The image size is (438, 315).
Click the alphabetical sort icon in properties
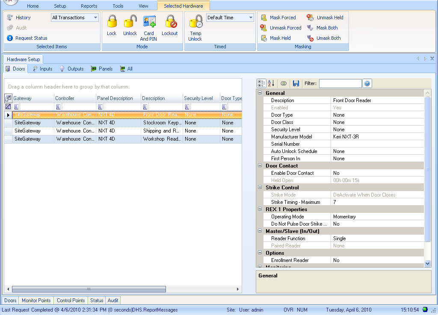[x=271, y=83]
